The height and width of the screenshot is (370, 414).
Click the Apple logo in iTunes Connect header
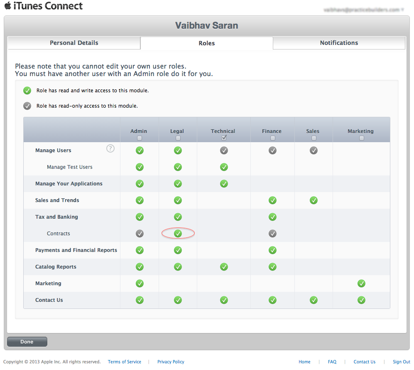point(7,6)
